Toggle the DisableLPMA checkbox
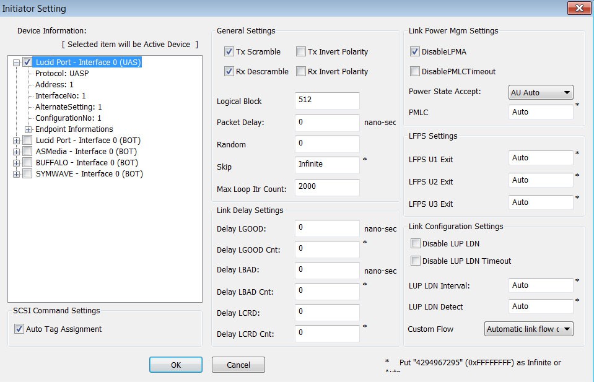Screen dimensions: 594x382 415,51
